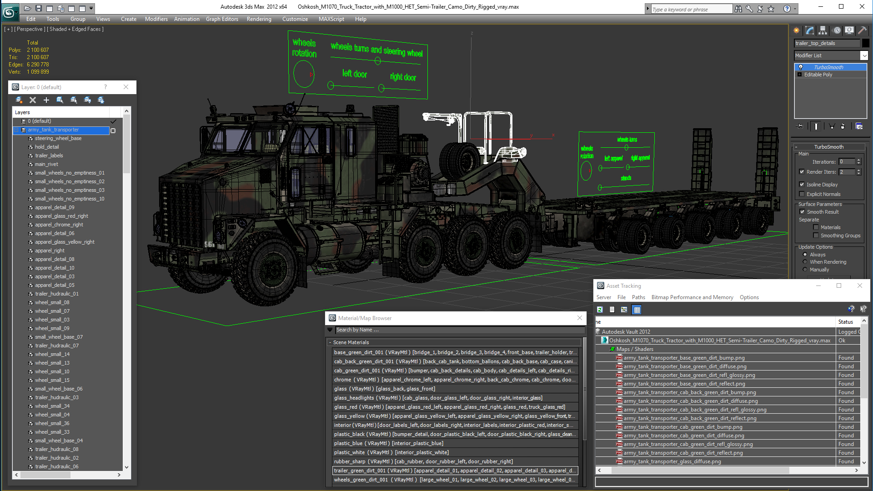This screenshot has width=873, height=491.
Task: Select chrome VRayMtl material entry
Action: [455, 380]
